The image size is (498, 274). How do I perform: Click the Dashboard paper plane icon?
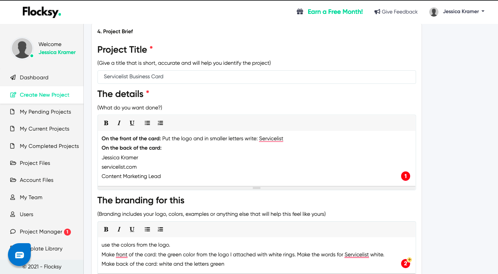pyautogui.click(x=13, y=78)
